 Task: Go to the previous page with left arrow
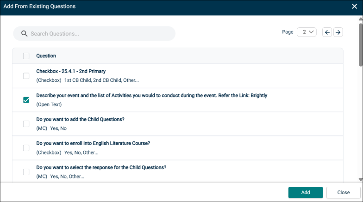click(x=327, y=32)
